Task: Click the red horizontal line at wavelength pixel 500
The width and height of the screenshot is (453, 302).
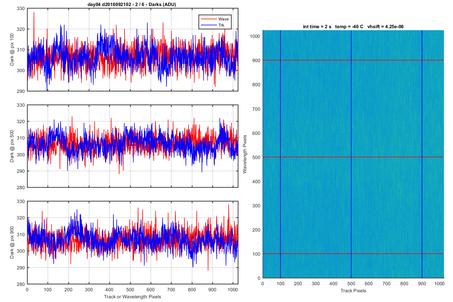Action: coord(353,157)
